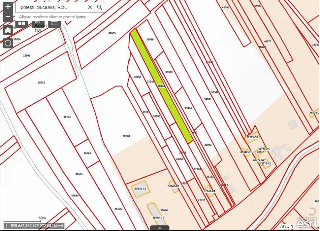Select the search result suggestion for Ipotești
Image resolution: width=320 pixels, height=231 pixels.
(54, 17)
